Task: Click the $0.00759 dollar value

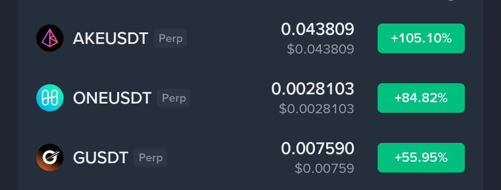Action: click(x=324, y=168)
